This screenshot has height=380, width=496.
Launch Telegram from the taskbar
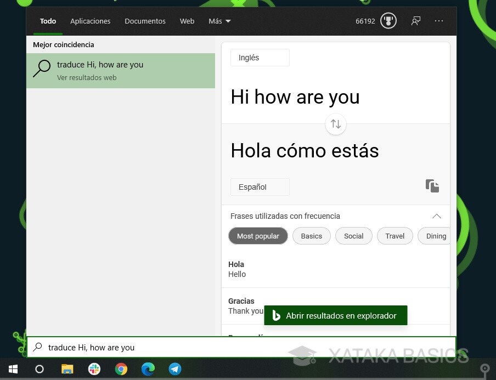[x=175, y=369]
